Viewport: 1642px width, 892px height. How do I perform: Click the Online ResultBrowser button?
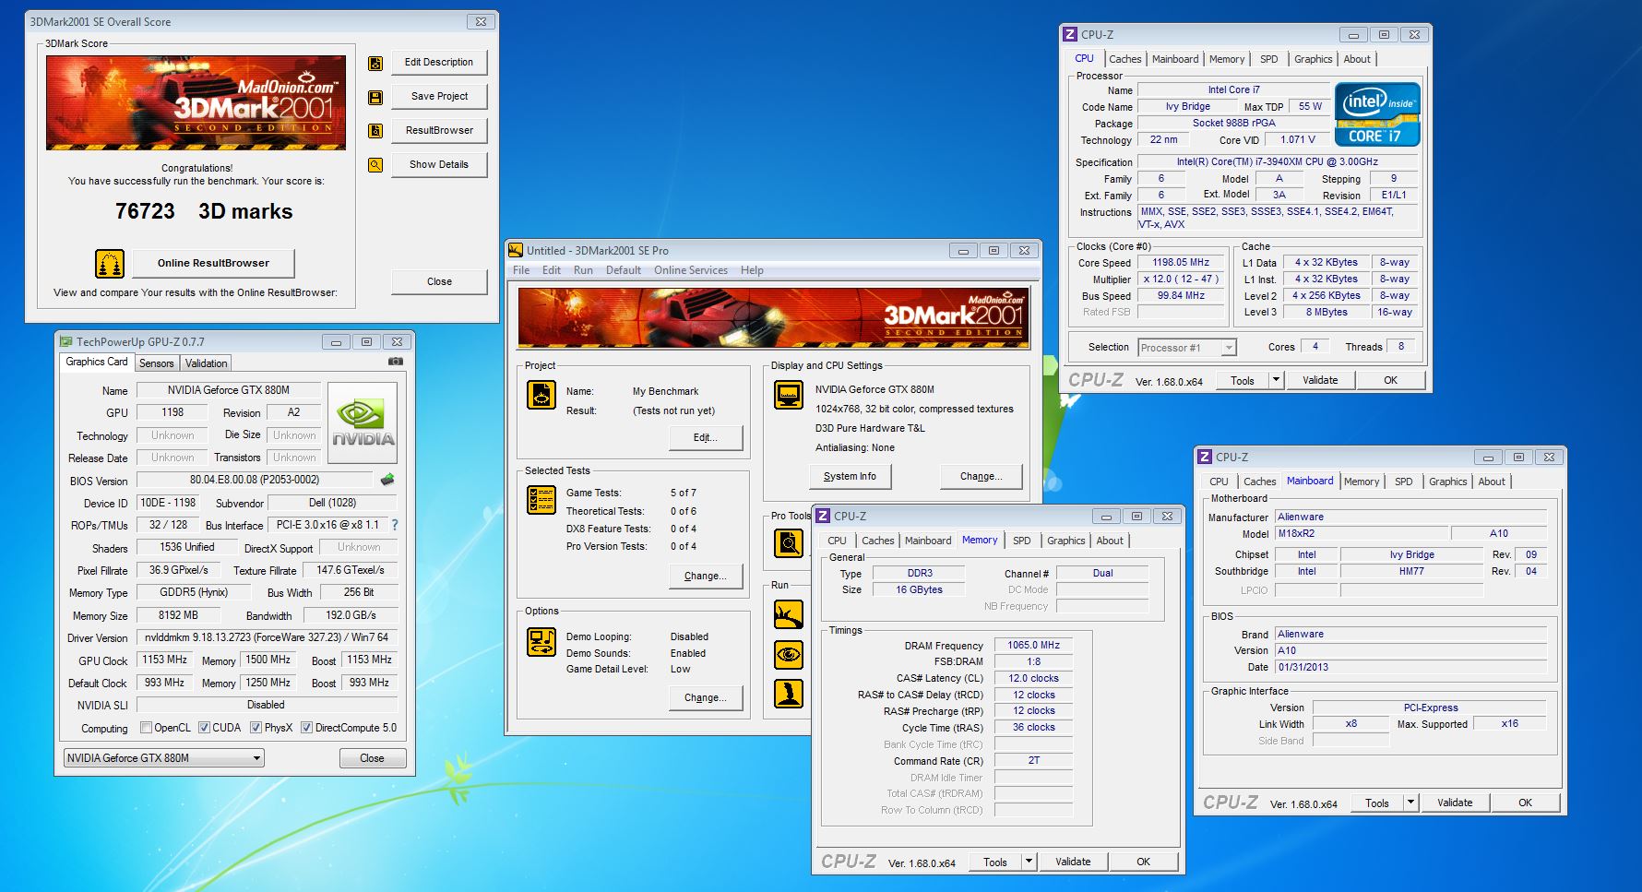click(x=213, y=264)
